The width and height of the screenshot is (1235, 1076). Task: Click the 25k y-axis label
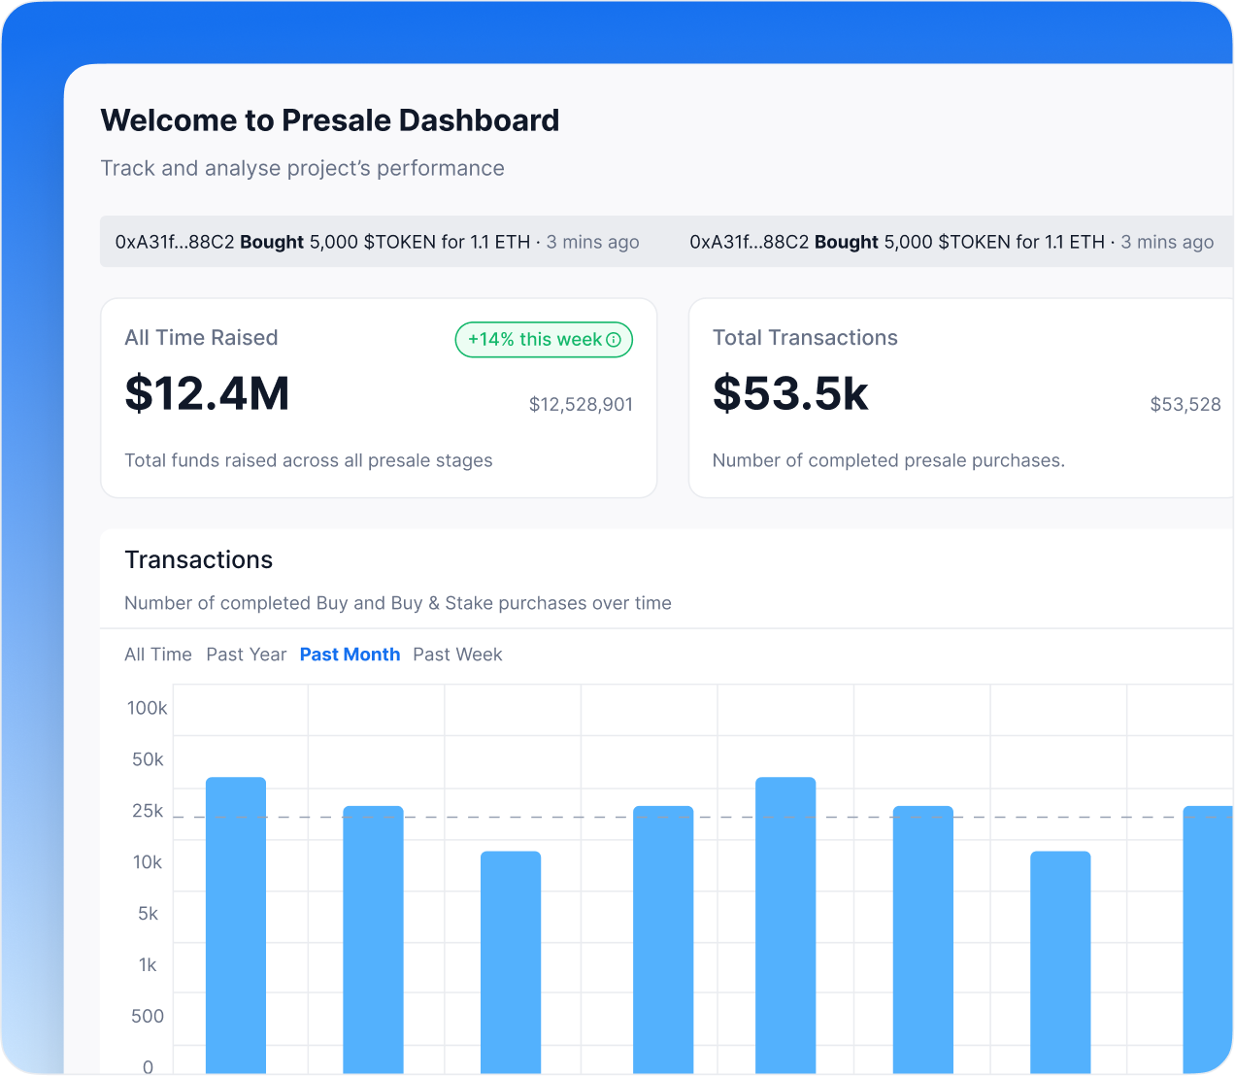pyautogui.click(x=148, y=811)
